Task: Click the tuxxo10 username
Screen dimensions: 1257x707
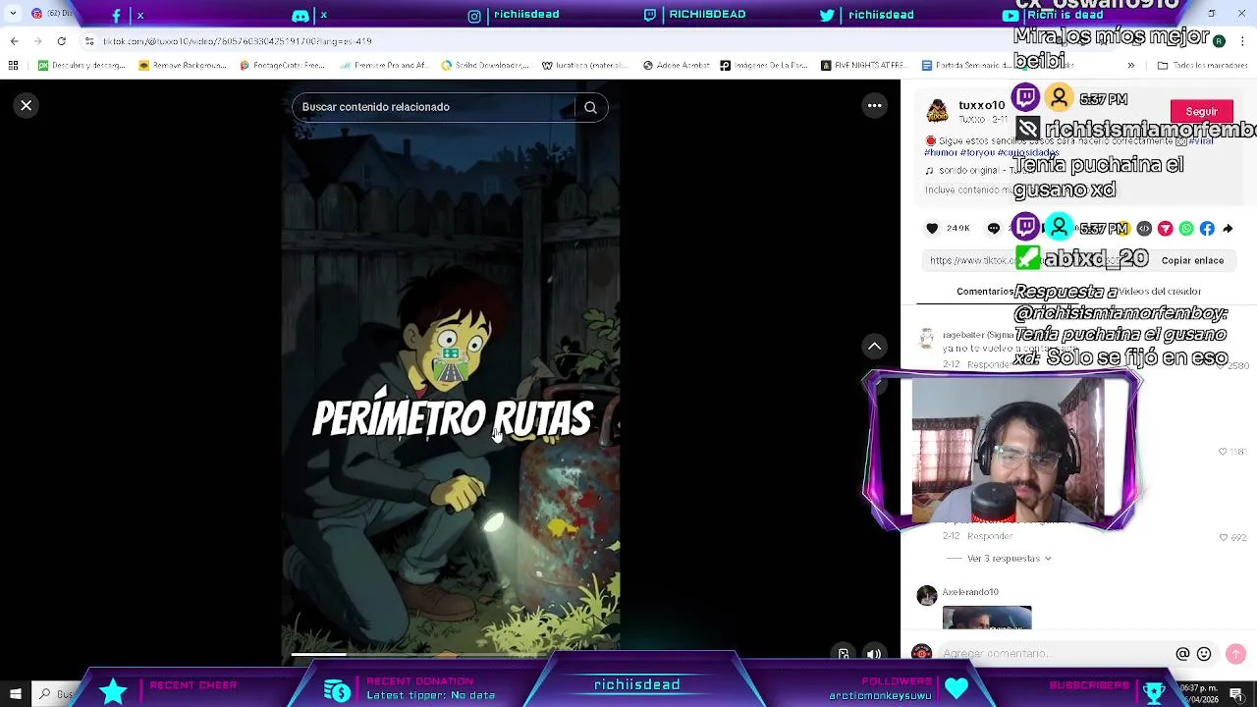Action: (982, 105)
